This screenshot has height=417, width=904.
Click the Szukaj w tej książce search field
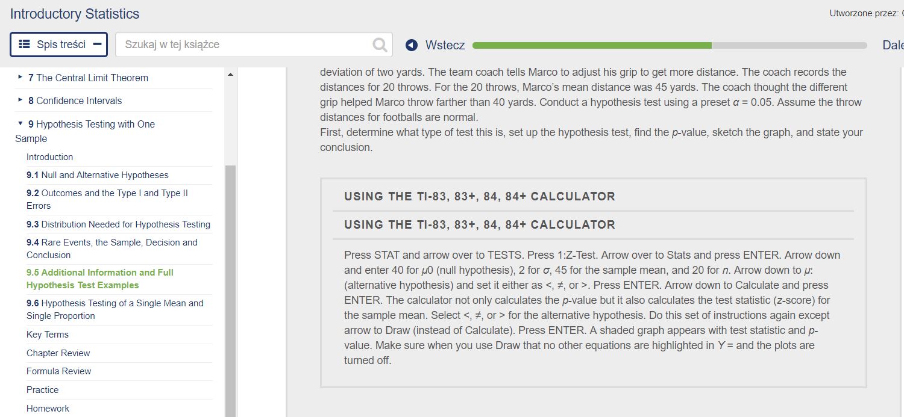point(241,44)
